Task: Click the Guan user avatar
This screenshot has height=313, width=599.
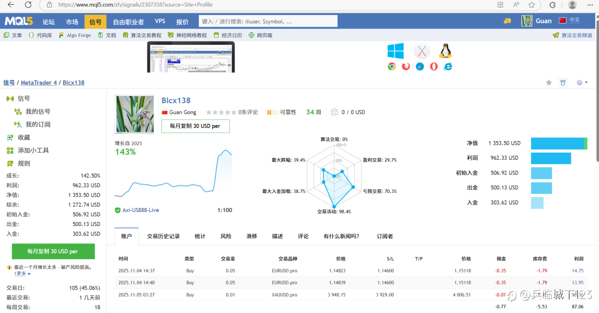Action: point(527,21)
